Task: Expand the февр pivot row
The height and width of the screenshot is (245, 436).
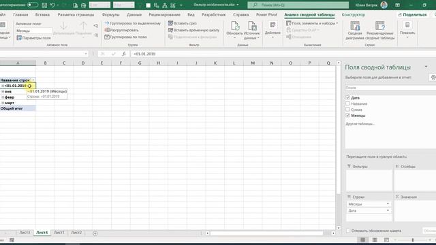Action: [x=3, y=97]
